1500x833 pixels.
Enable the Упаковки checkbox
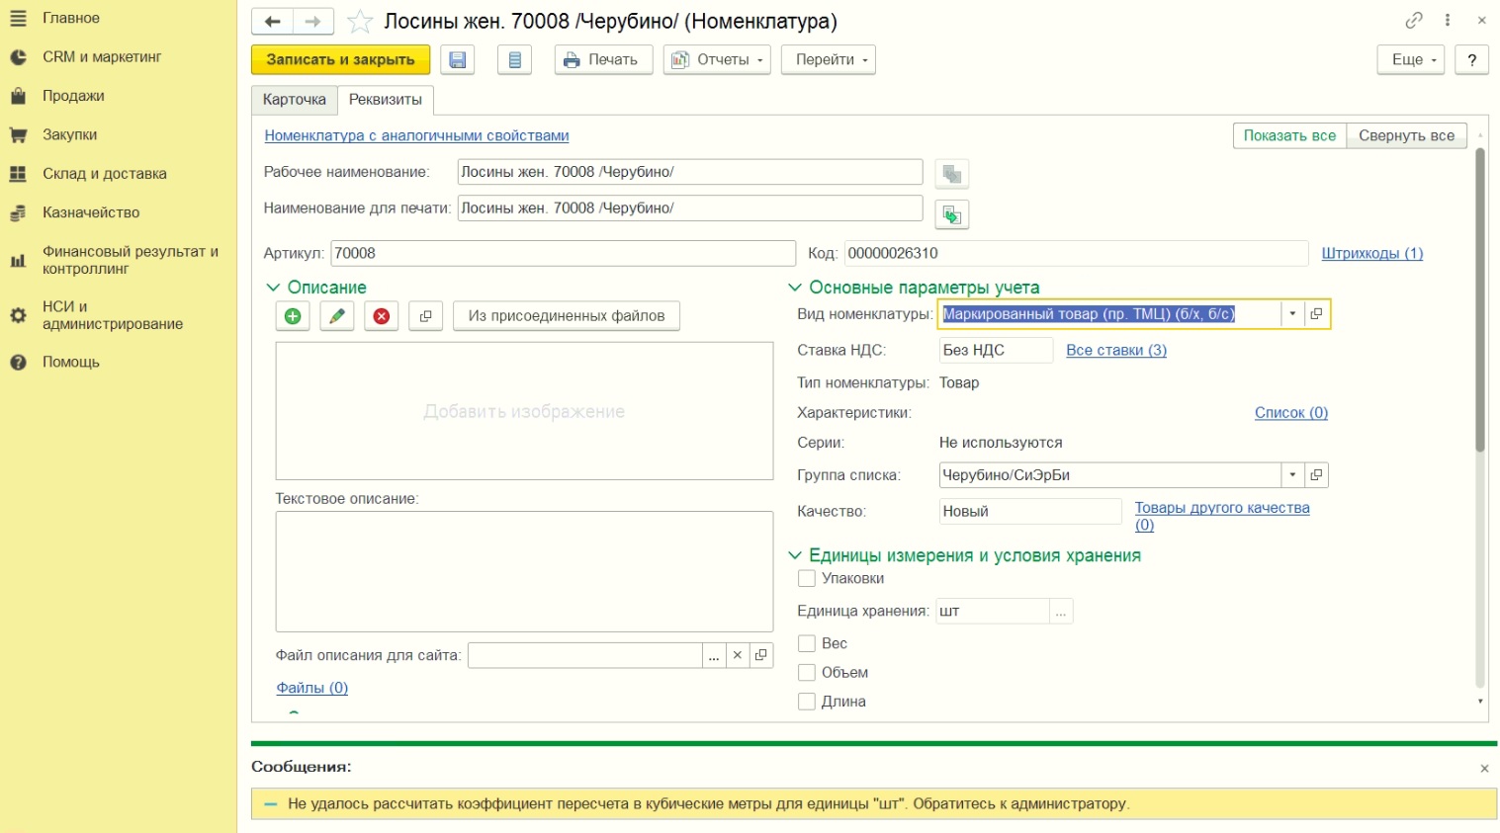[807, 579]
